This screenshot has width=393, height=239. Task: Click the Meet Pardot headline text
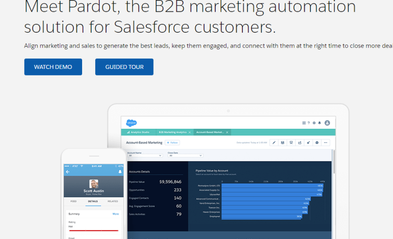(x=190, y=17)
